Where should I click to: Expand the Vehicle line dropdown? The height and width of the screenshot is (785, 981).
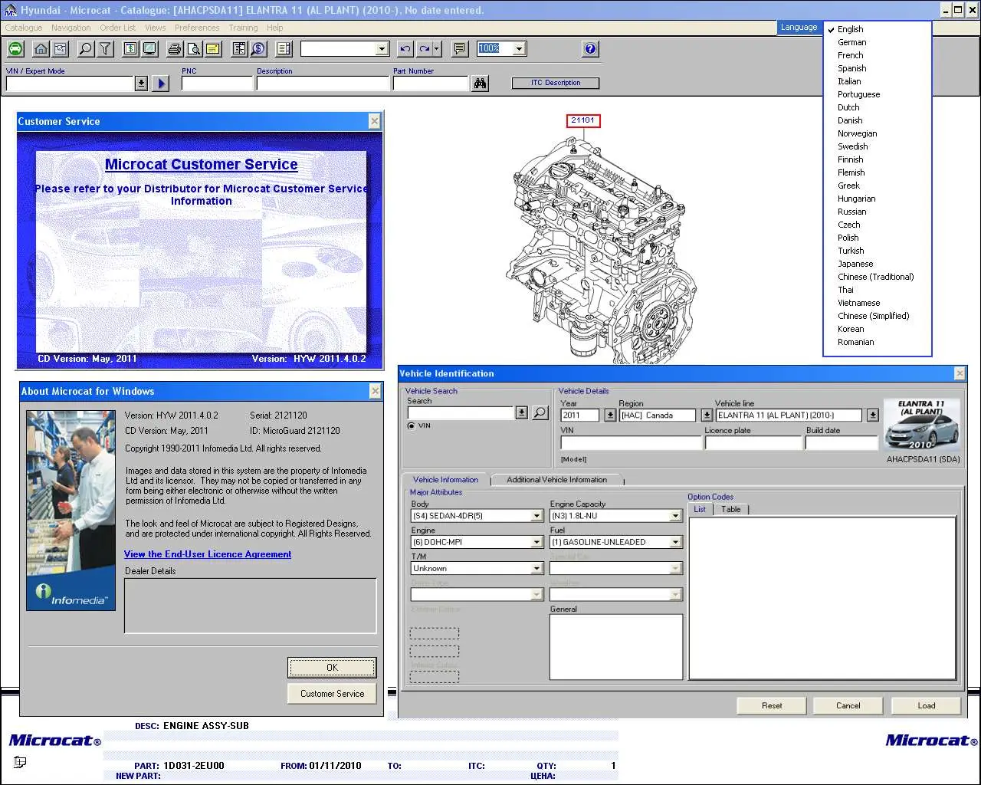[872, 415]
